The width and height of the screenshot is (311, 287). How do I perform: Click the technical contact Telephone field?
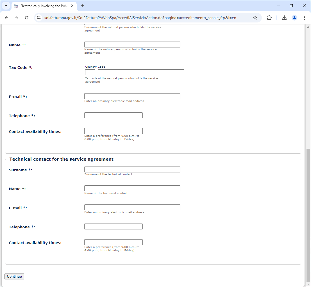113,227
